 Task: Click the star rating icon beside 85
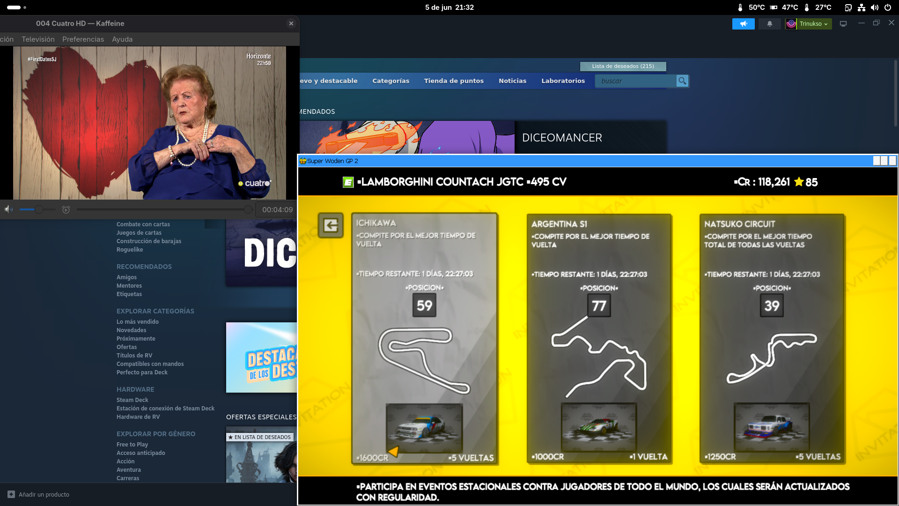tap(799, 182)
